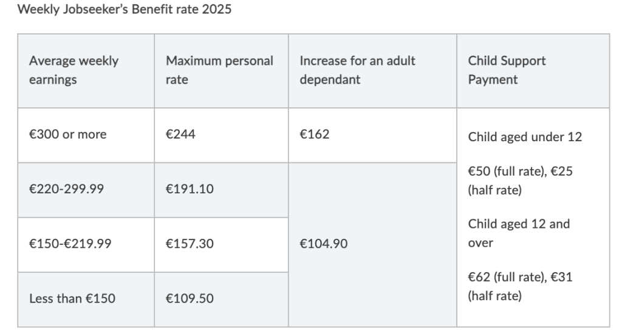Click the €62 (full rate), €31 text
Image resolution: width=622 pixels, height=334 pixels.
[x=521, y=276]
